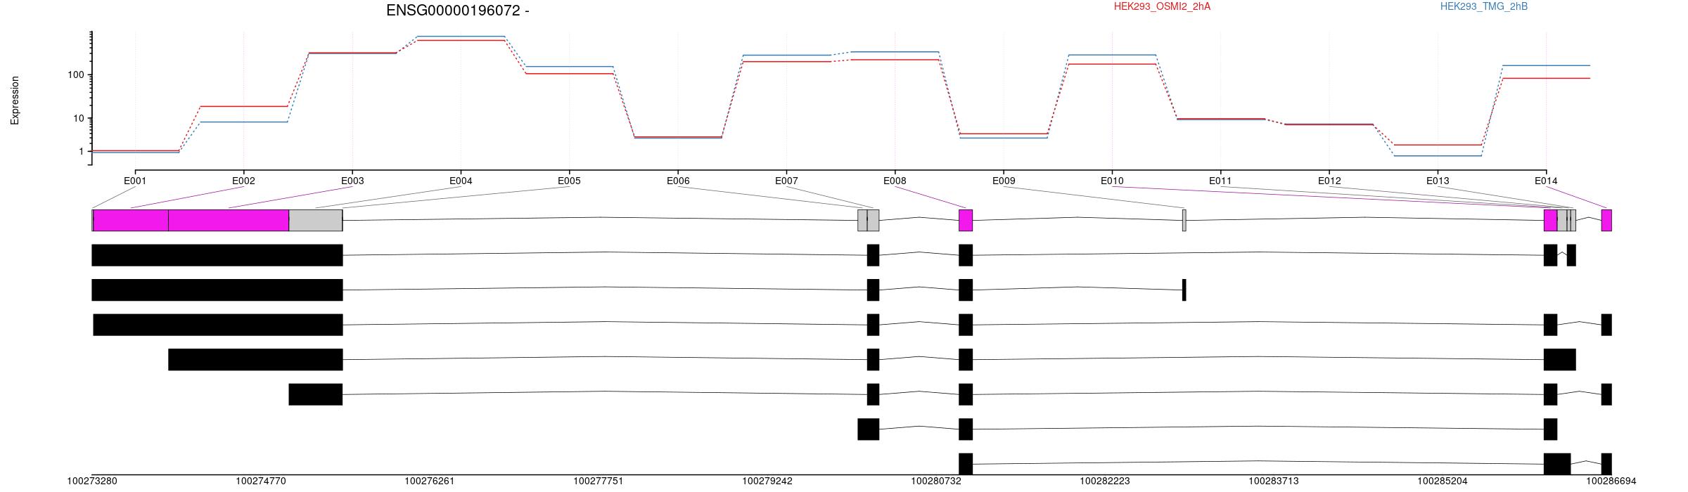Click the E005 exon label
Viewport: 1688px width, 492px height.
(569, 181)
